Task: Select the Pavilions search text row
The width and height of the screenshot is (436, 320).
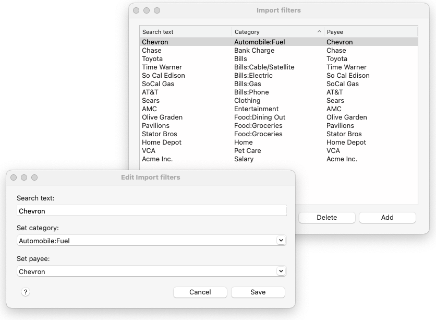Action: [x=155, y=125]
